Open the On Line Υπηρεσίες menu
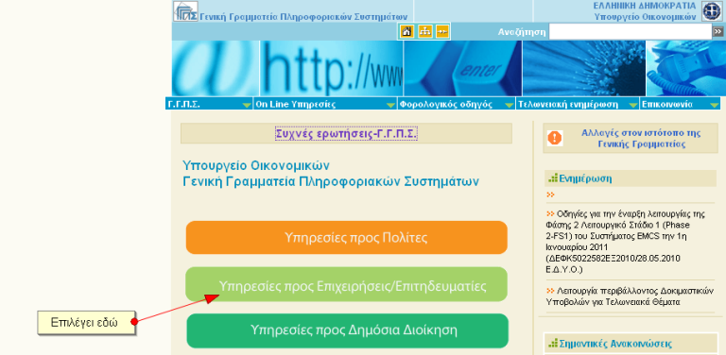The image size is (726, 355). click(x=325, y=104)
